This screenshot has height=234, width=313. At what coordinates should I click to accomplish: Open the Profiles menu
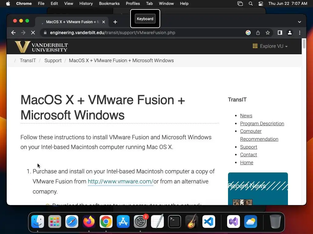tap(133, 3)
